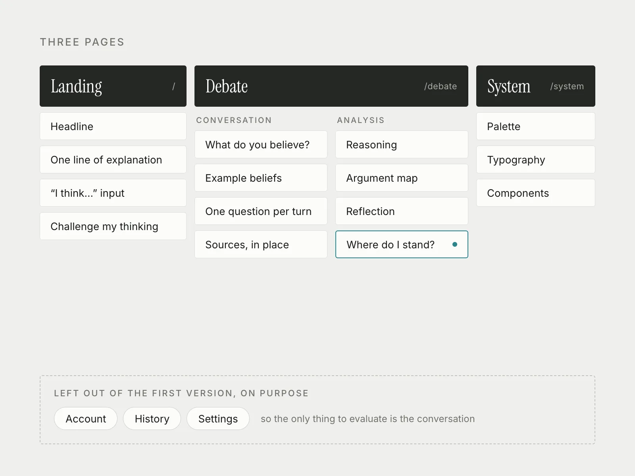The height and width of the screenshot is (476, 635).
Task: Open the Sources, in place card
Action: pos(261,244)
